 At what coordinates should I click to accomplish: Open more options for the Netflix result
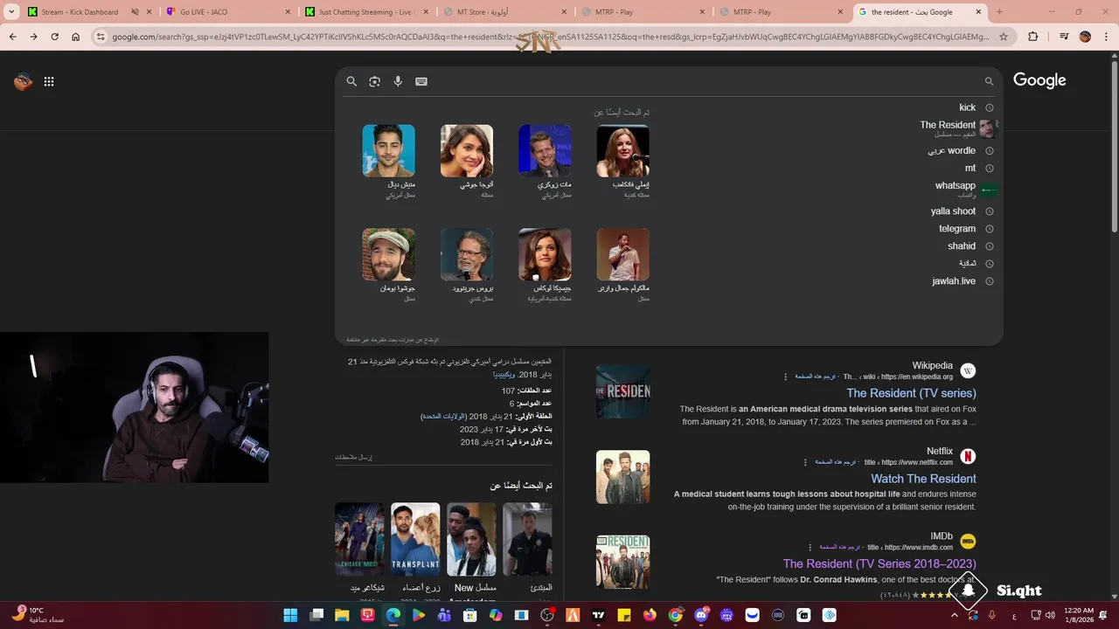coord(806,462)
